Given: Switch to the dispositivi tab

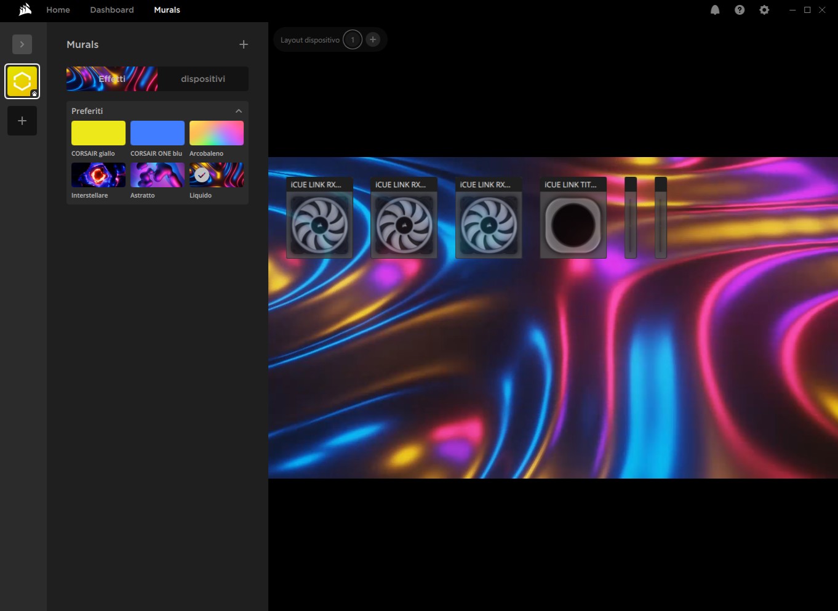Looking at the screenshot, I should tap(203, 79).
